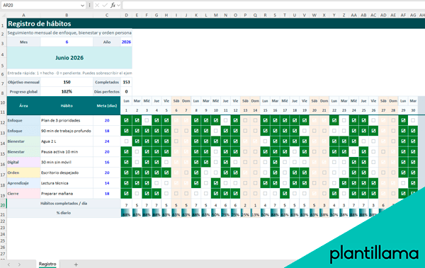Toggle Lectura técnica checkbox day 10
Viewport: 425px width, 268px height.
coord(216,183)
